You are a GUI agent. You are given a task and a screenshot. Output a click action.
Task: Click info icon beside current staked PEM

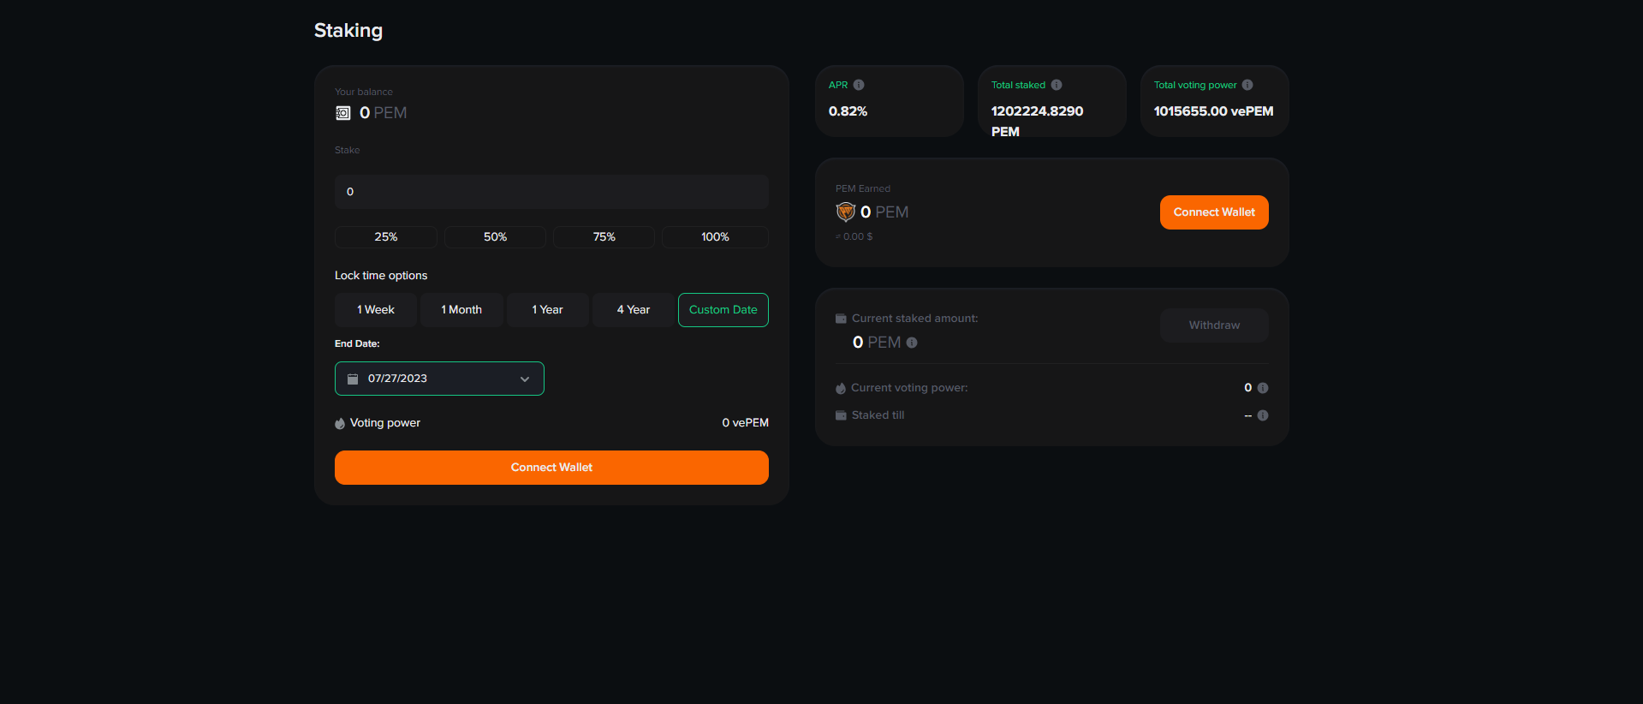912,343
